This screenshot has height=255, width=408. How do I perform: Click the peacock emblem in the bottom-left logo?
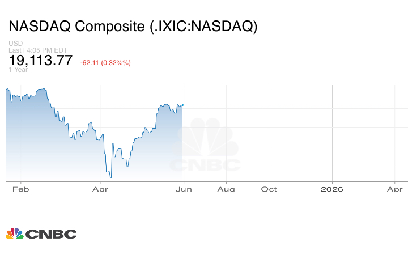tap(14, 233)
